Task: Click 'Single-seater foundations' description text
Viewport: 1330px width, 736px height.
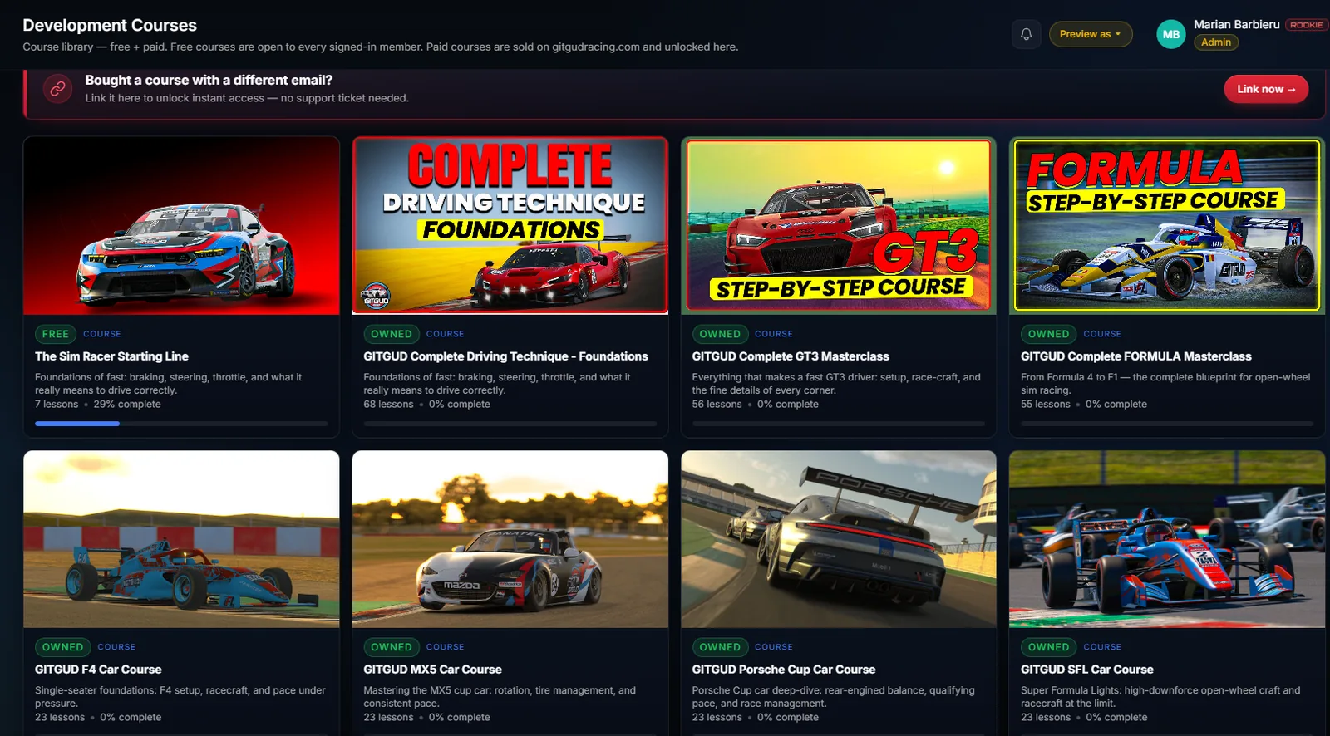Action: coord(180,697)
